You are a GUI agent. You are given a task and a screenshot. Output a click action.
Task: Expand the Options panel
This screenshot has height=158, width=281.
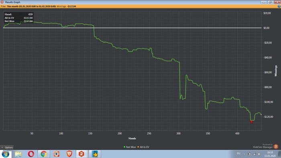(7, 148)
